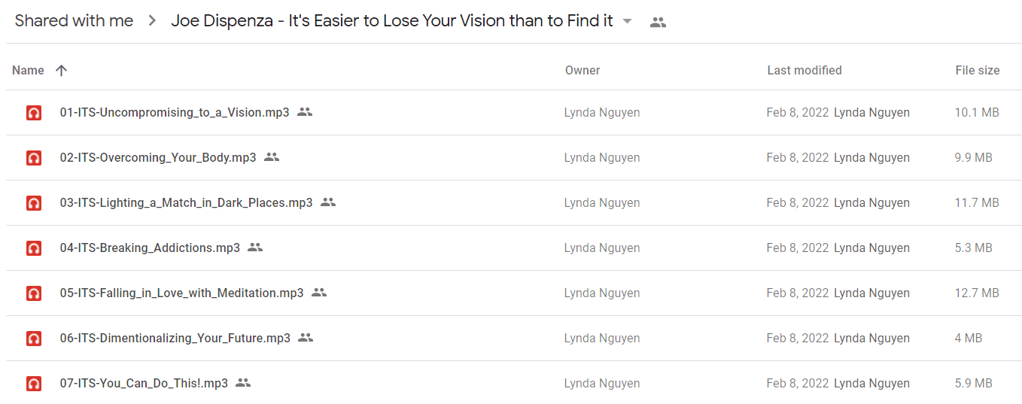
Task: Click the shared folder people icon in breadcrumb
Action: (658, 22)
